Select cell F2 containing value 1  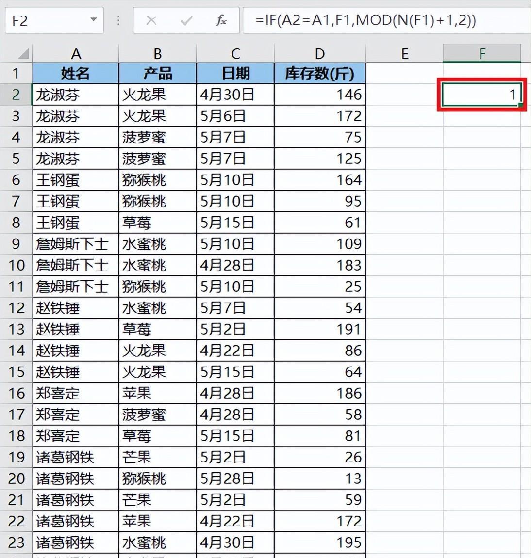point(482,95)
